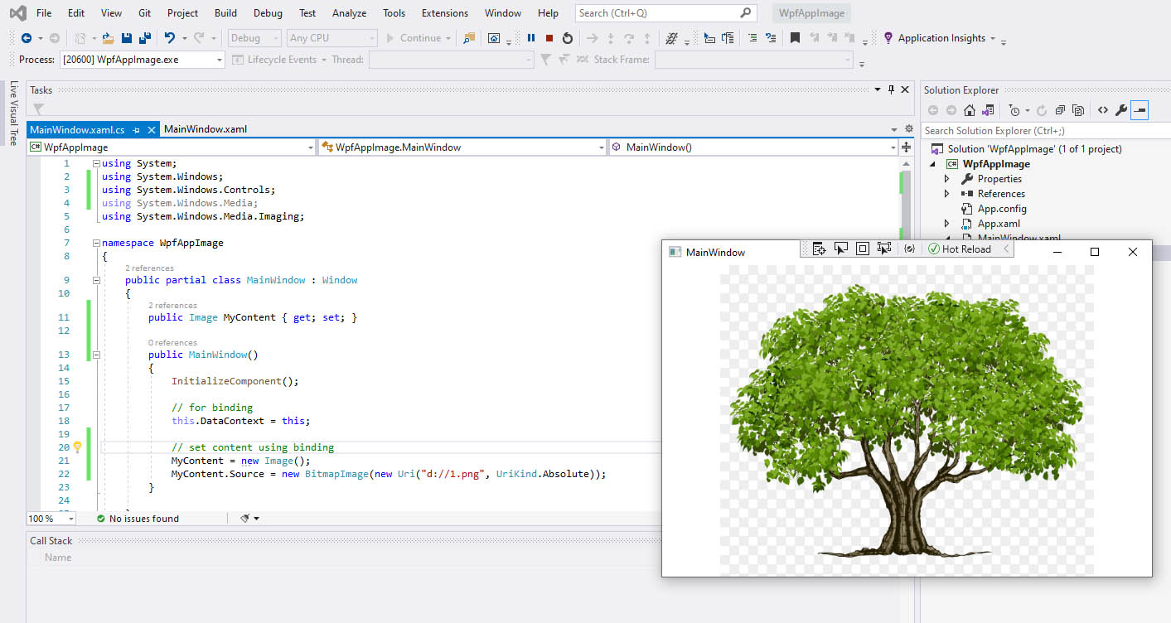Open the editor zoom level 100 % dropdown
This screenshot has height=623, width=1171.
tap(70, 519)
